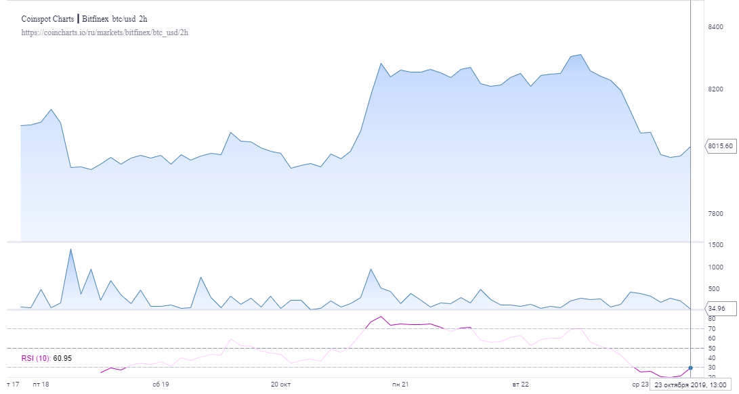Viewport: 739px width, 394px height.
Task: Click the highest volume spike peak
Action: 70,249
